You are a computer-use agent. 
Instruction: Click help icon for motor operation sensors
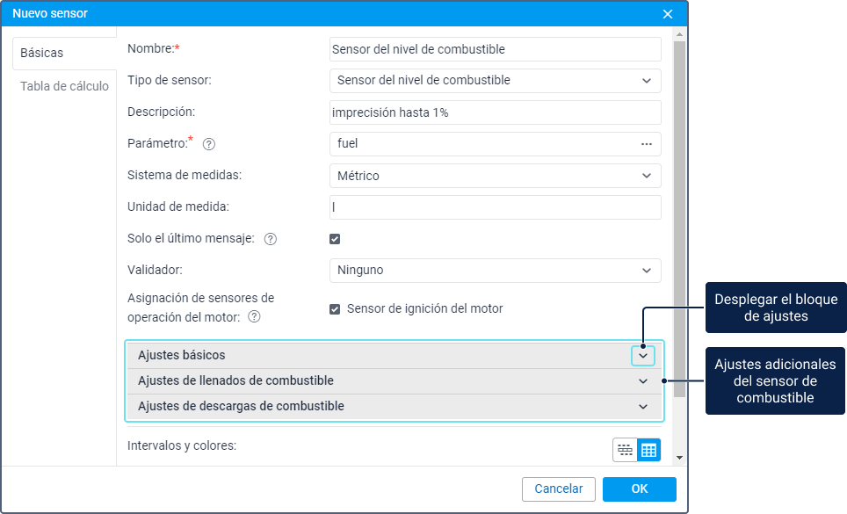coord(254,316)
